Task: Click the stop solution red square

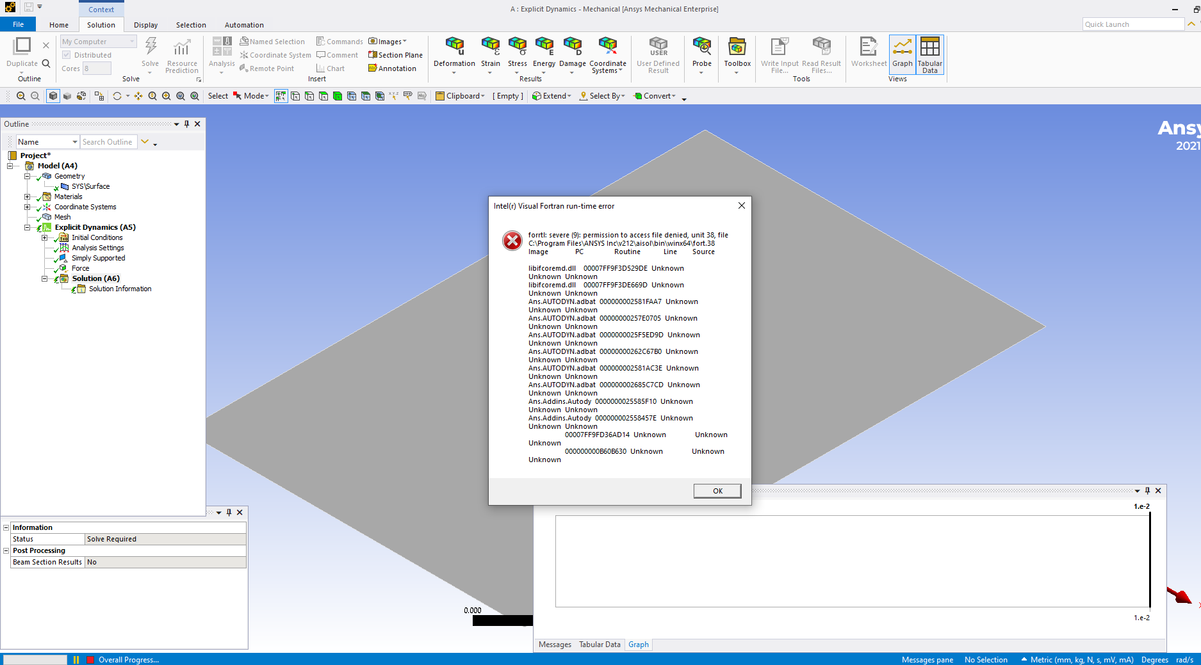Action: click(90, 660)
